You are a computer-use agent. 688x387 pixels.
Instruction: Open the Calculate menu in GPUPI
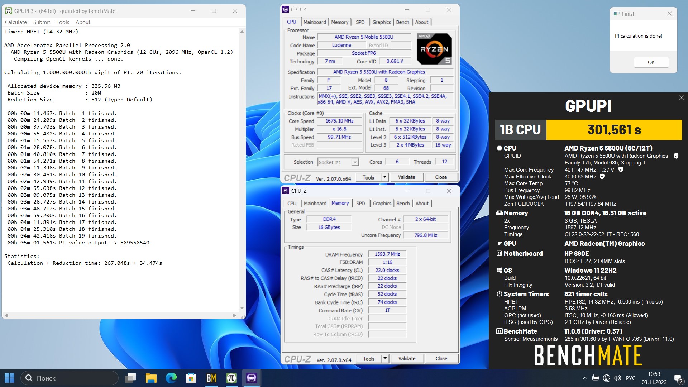pos(16,22)
